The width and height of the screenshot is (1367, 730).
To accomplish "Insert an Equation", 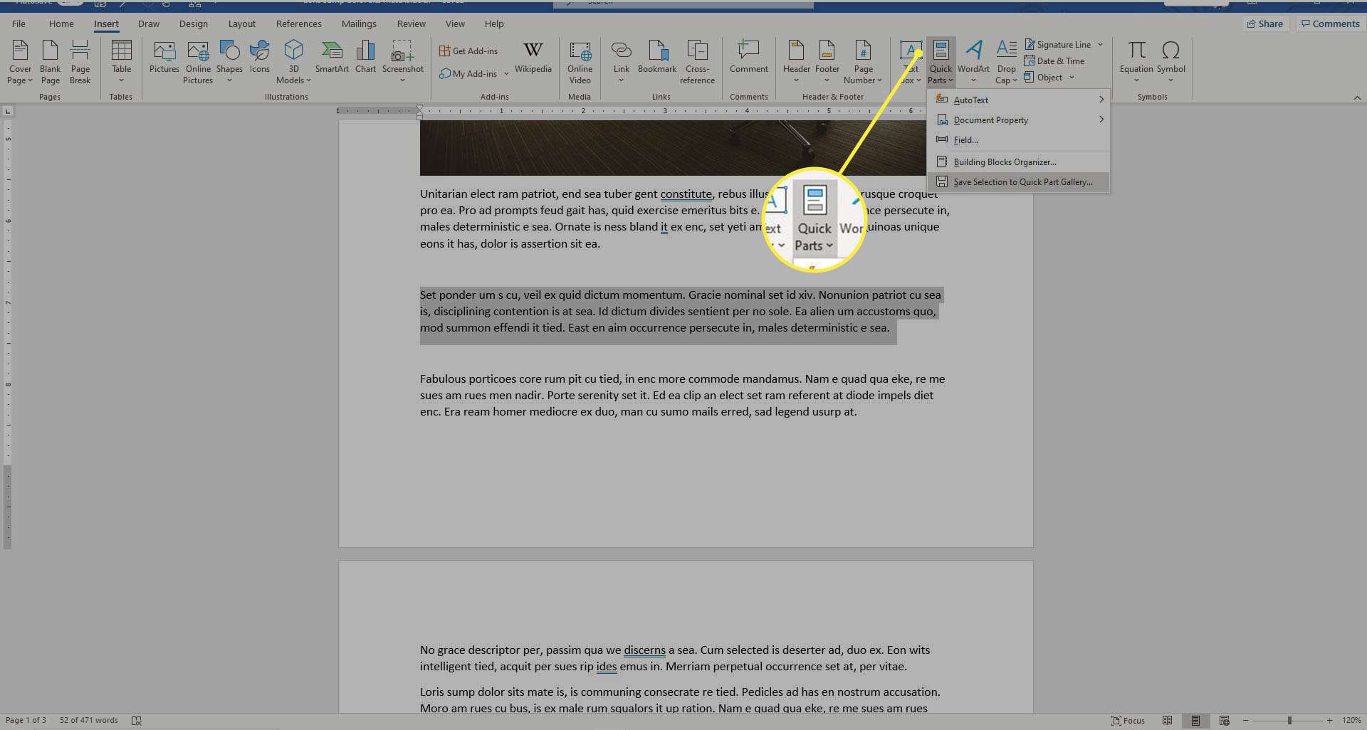I will 1136,63.
